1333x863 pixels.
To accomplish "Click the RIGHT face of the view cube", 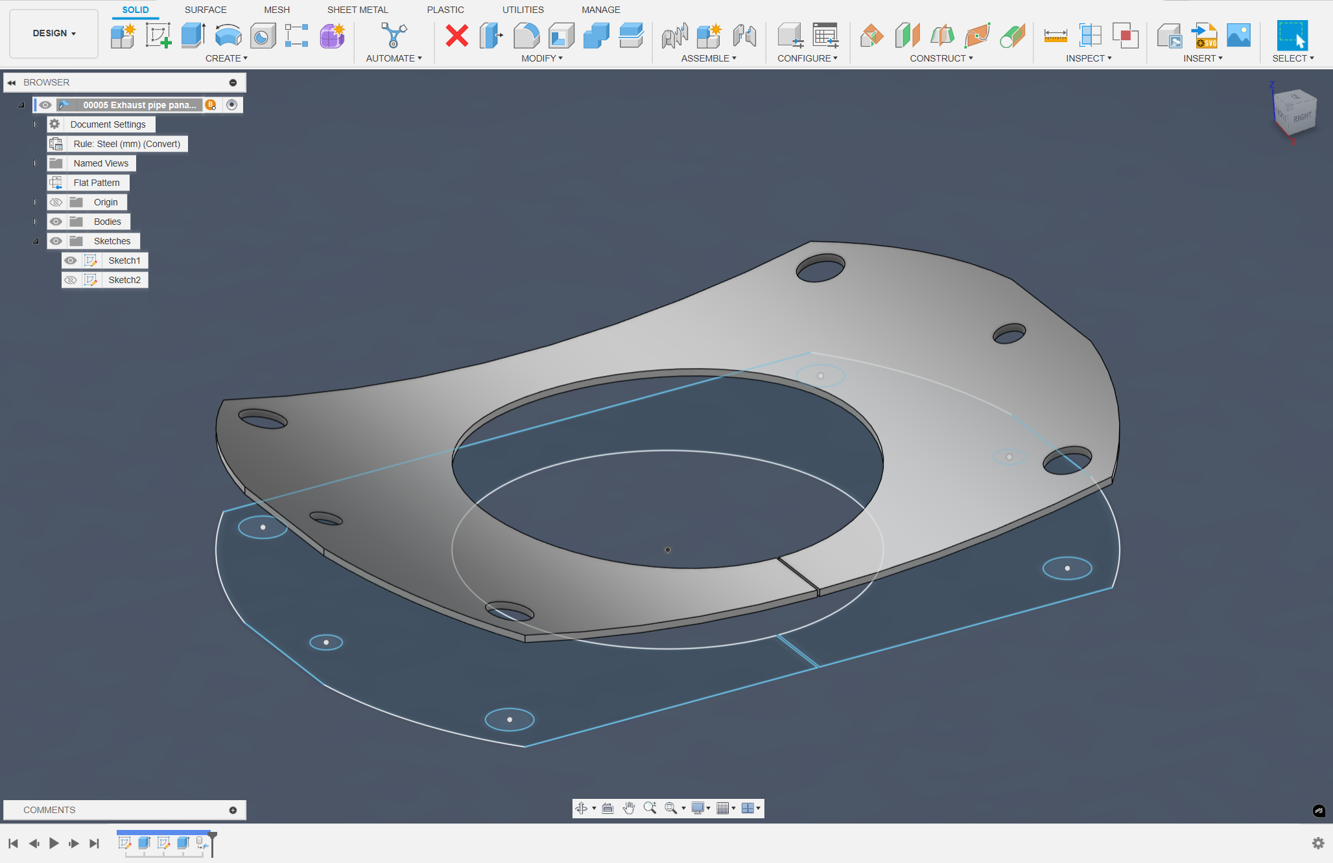I will tap(1301, 117).
